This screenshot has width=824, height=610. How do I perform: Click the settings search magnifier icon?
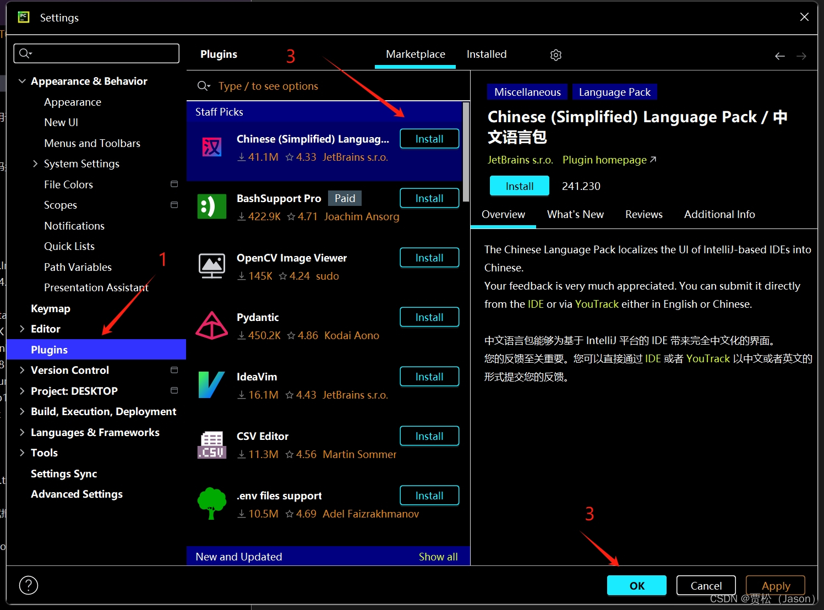coord(25,53)
